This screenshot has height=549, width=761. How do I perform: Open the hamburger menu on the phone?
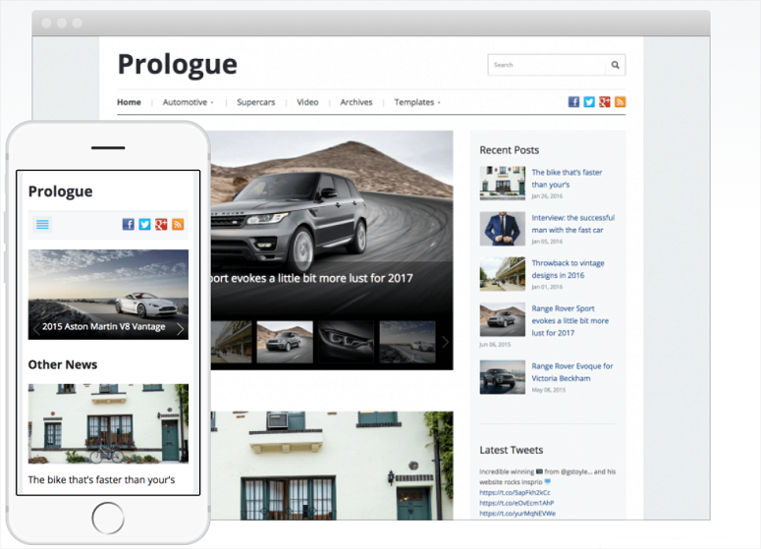(x=42, y=224)
